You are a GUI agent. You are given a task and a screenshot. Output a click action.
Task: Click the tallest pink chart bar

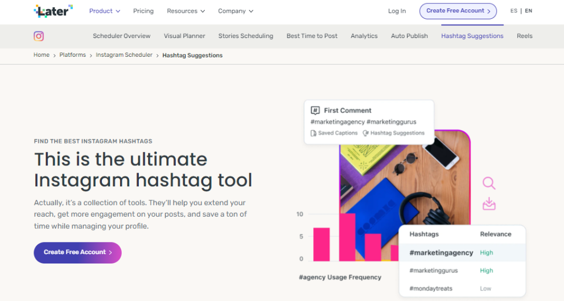pyautogui.click(x=347, y=237)
